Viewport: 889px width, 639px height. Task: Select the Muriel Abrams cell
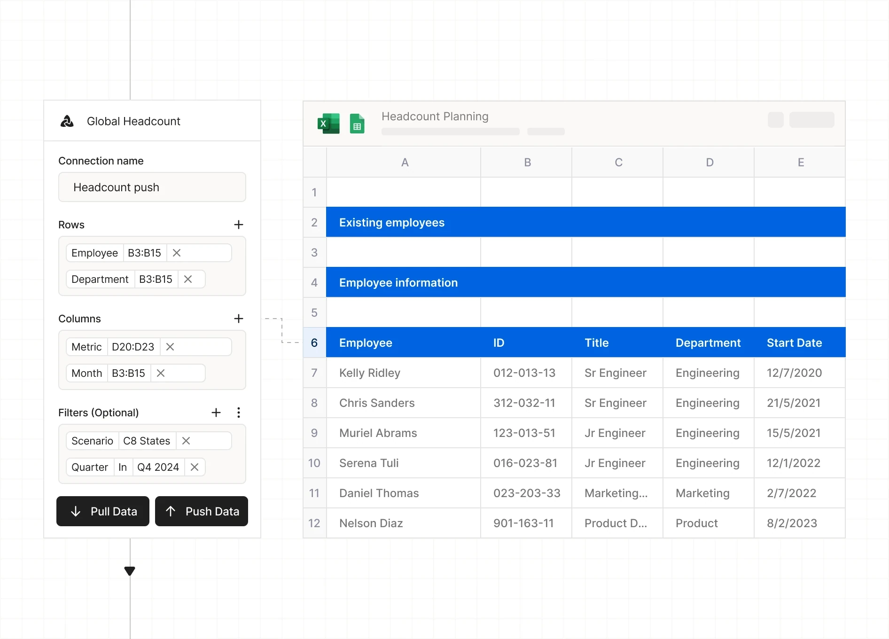[404, 433]
